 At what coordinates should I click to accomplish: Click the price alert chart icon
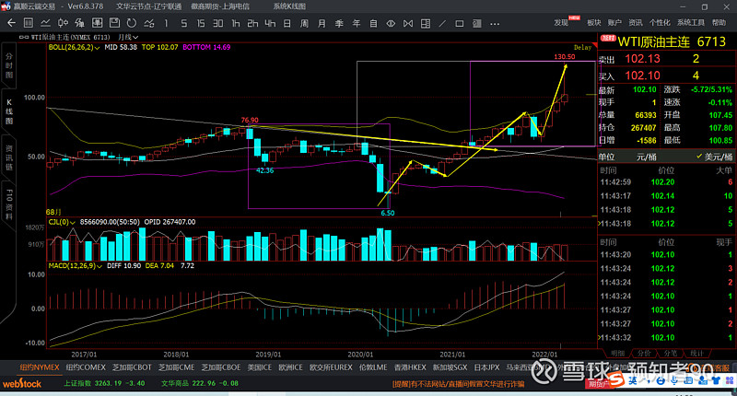149,22
